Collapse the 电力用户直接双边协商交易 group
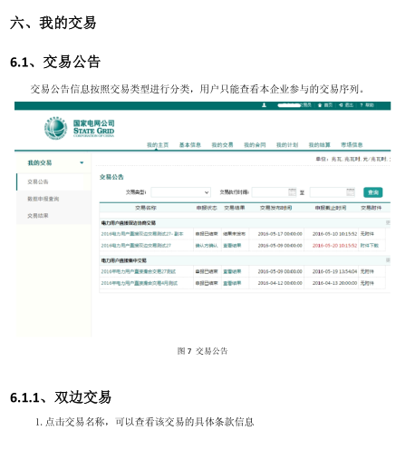Viewport: 396px width, 450px height. coord(388,223)
